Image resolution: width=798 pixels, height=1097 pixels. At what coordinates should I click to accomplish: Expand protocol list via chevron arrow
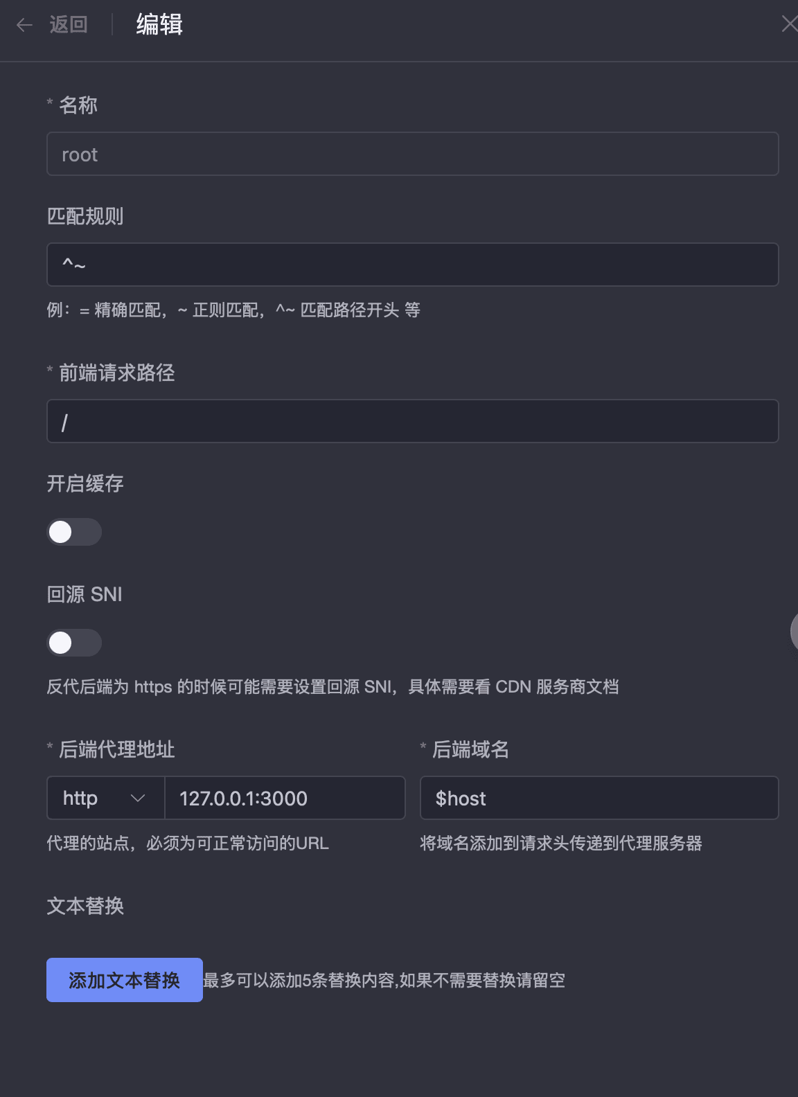(x=138, y=799)
